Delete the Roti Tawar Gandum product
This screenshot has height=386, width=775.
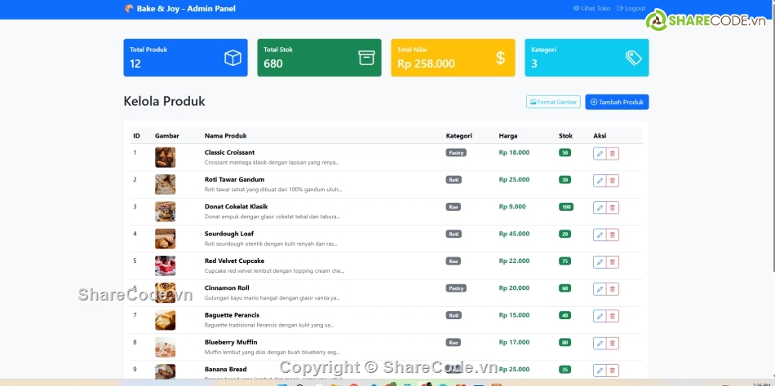click(613, 181)
